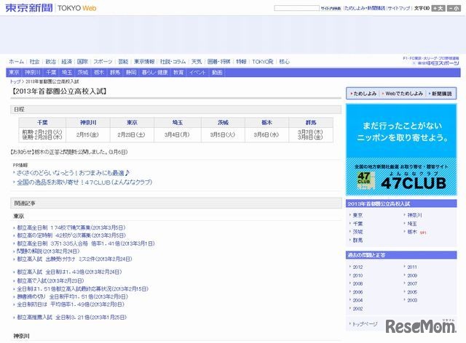Open 2012 past exam questions link
The image size is (466, 343).
point(358,267)
